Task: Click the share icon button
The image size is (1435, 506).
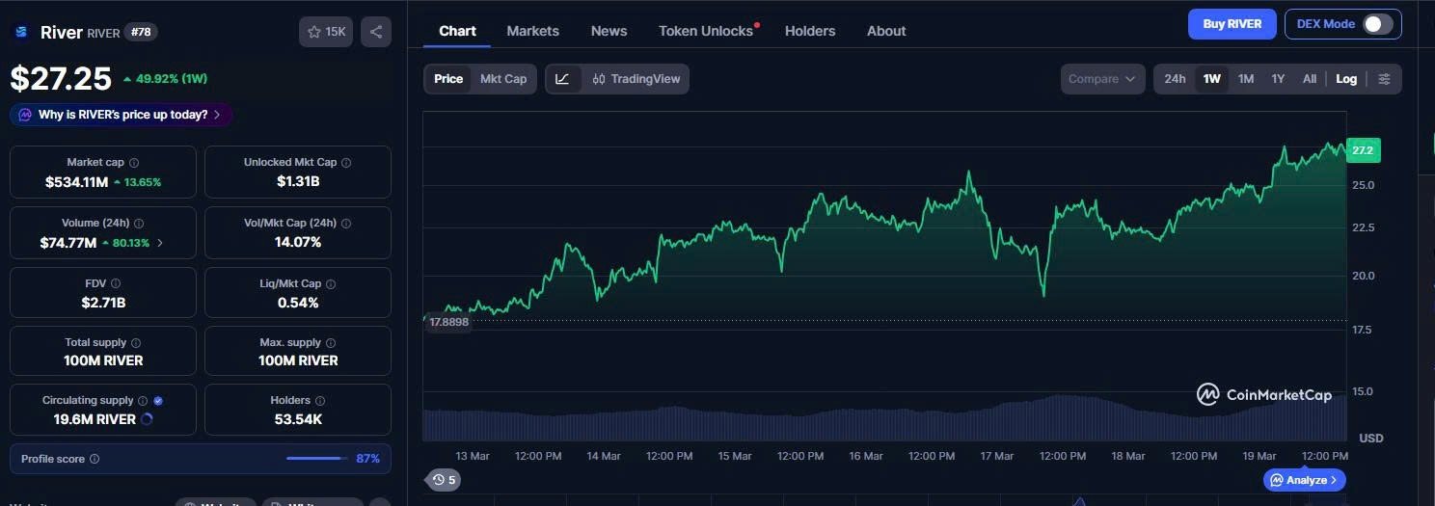Action: (x=376, y=32)
